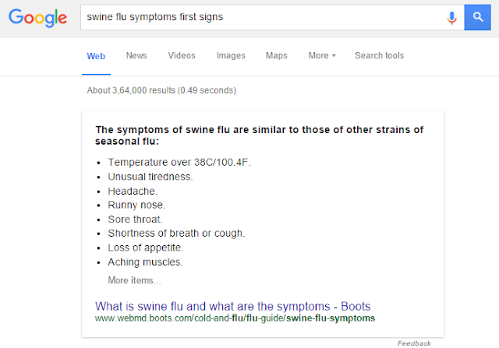This screenshot has height=348, width=499.
Task: Click the results count text
Action: 161,90
